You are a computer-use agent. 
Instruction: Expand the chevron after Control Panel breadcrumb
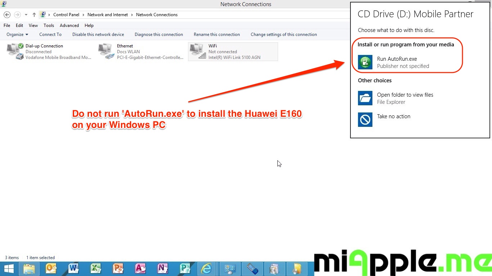(83, 15)
